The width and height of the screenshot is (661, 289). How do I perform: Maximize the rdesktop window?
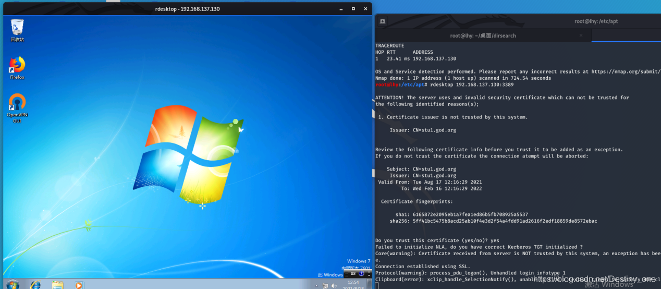point(353,9)
